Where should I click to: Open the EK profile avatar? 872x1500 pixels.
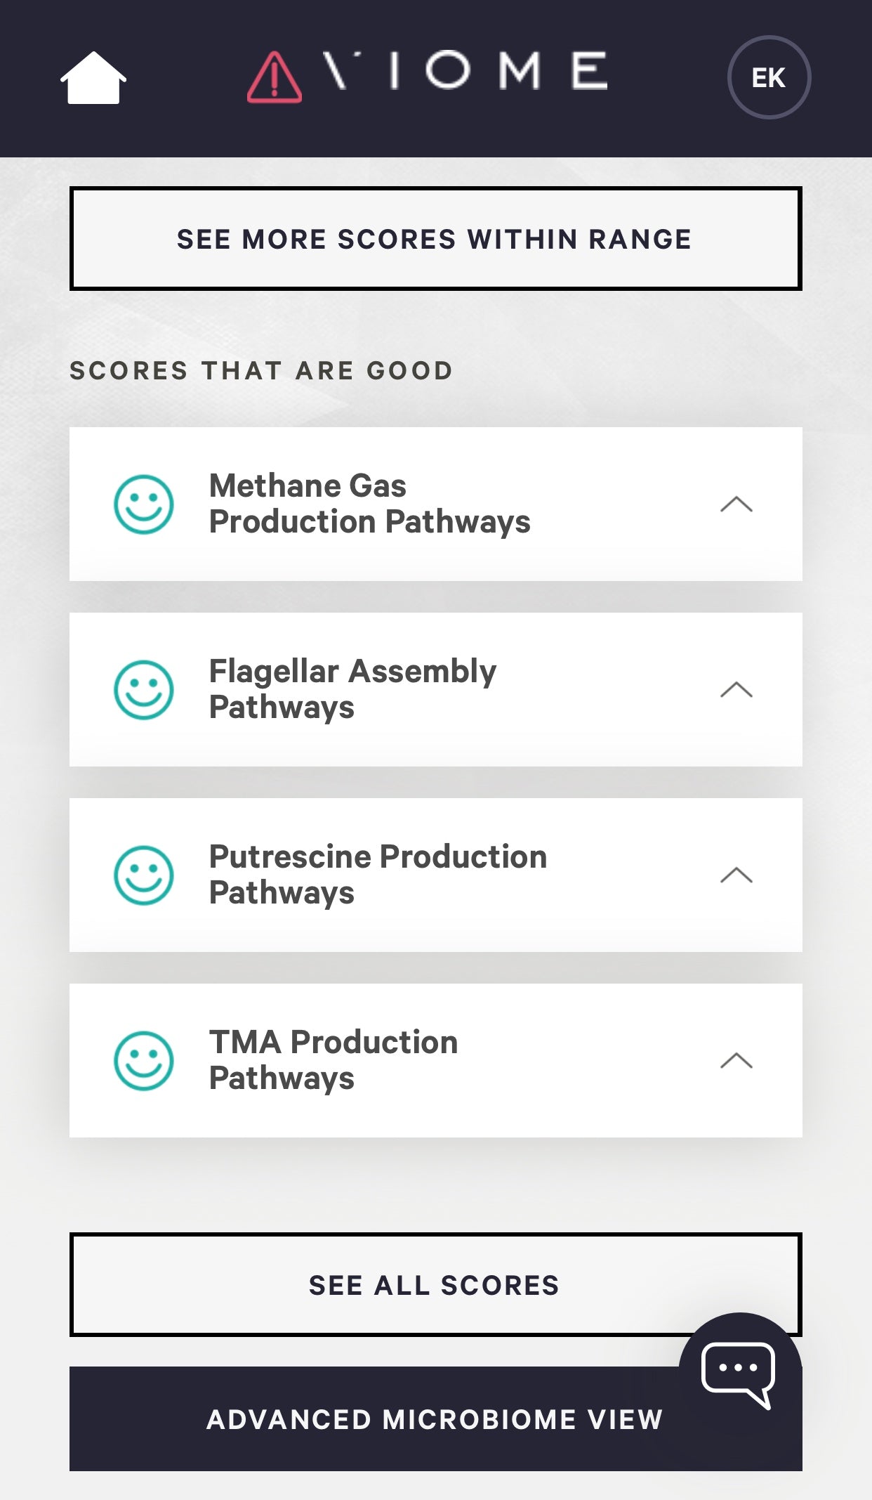coord(769,77)
